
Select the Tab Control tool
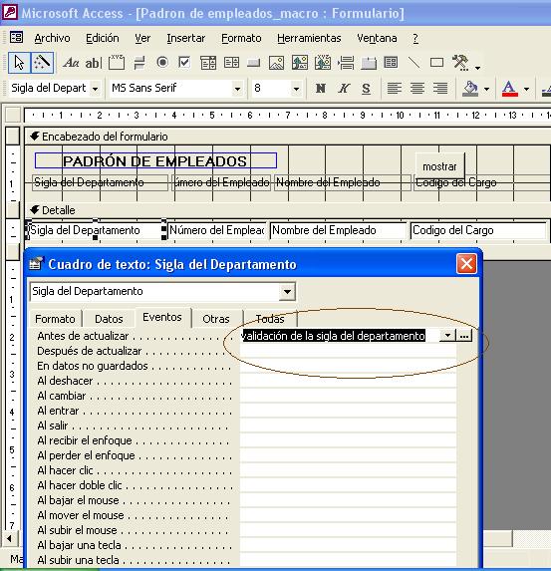pos(369,63)
